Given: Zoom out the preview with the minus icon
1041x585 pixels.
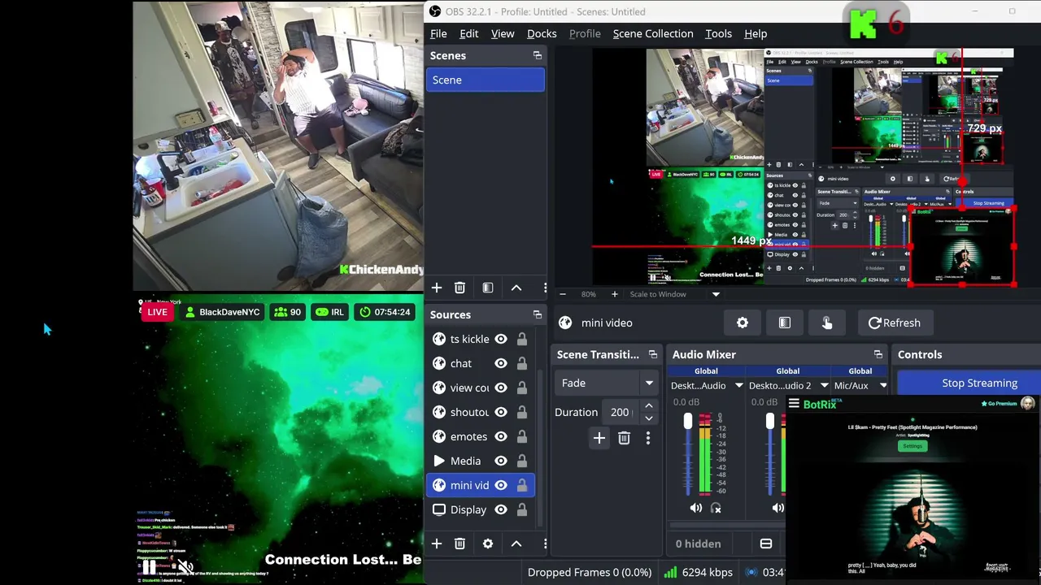Looking at the screenshot, I should (563, 294).
